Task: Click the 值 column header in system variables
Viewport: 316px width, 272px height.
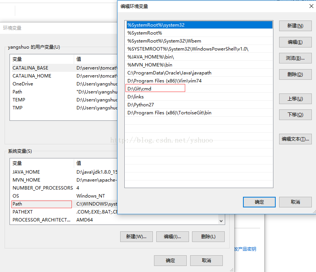Action: [96, 163]
